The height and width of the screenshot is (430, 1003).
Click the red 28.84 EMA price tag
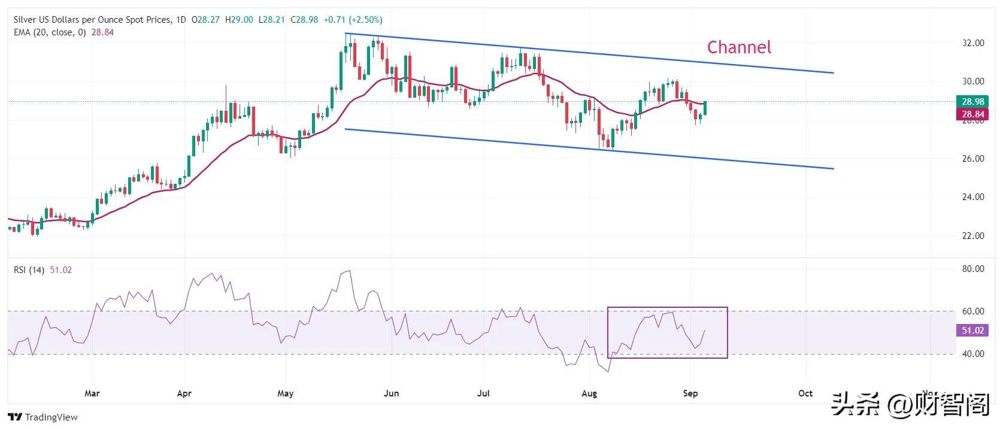972,114
